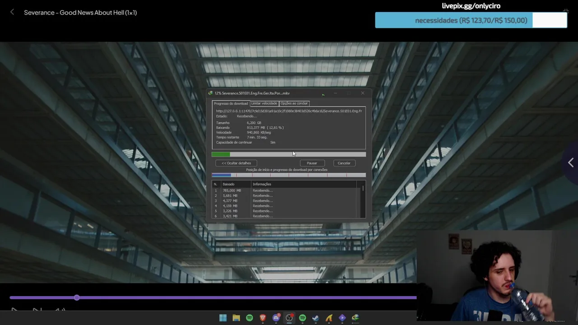Click the Tamanho value 6,200 GB
Screen dimensions: 578x325
click(x=254, y=123)
